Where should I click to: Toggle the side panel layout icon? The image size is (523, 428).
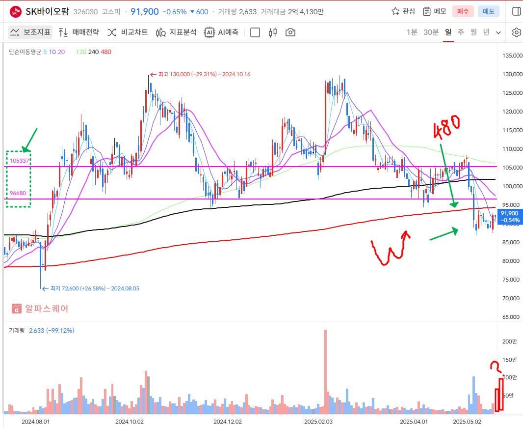point(516,11)
